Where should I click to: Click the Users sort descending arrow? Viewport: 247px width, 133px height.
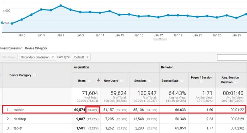98,80
